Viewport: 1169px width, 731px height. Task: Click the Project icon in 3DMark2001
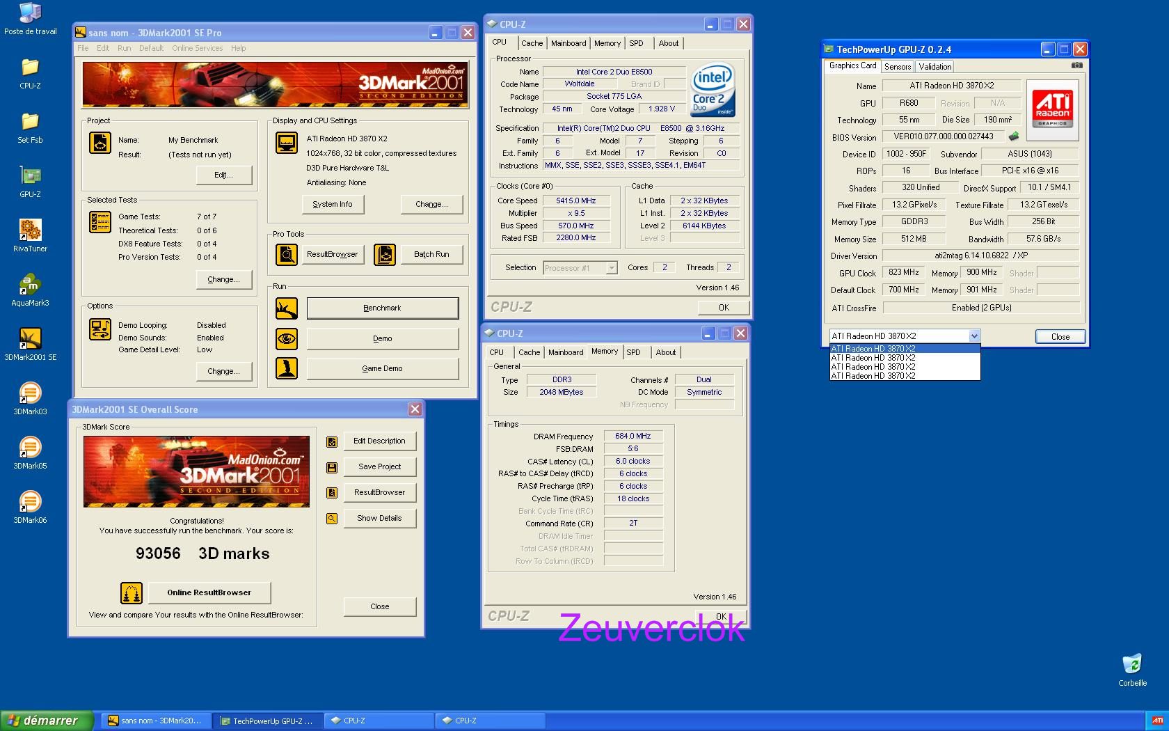click(x=100, y=143)
